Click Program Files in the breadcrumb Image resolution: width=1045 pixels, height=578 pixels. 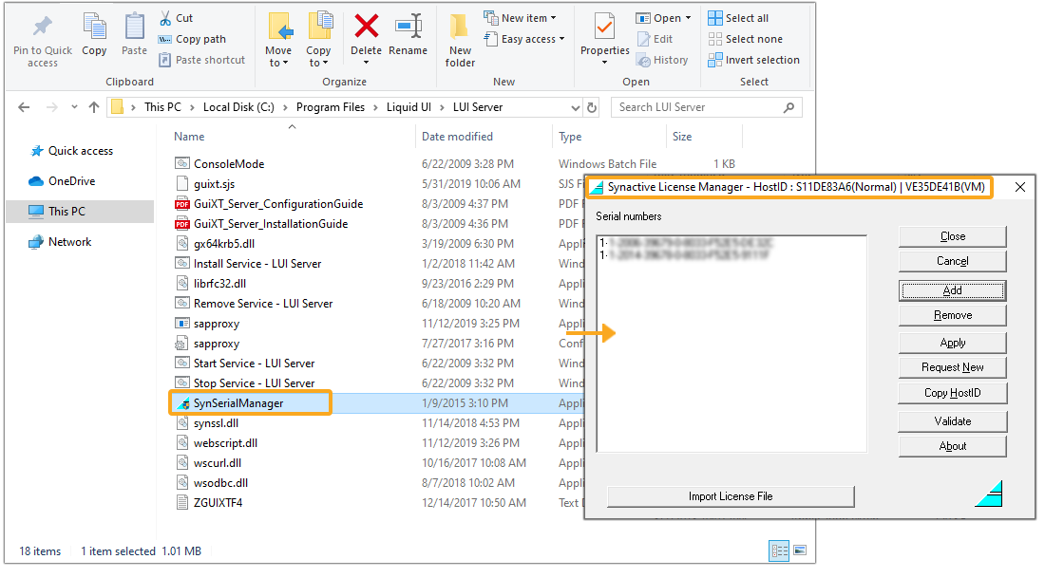pyautogui.click(x=331, y=107)
